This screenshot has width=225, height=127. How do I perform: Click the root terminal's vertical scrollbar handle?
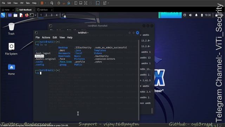152,110
